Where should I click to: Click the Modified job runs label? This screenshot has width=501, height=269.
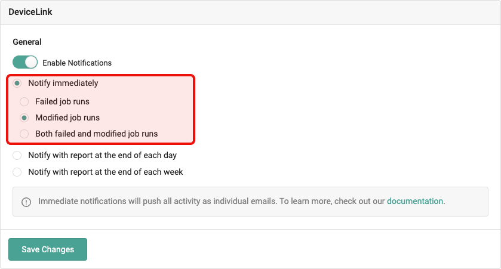coord(67,118)
